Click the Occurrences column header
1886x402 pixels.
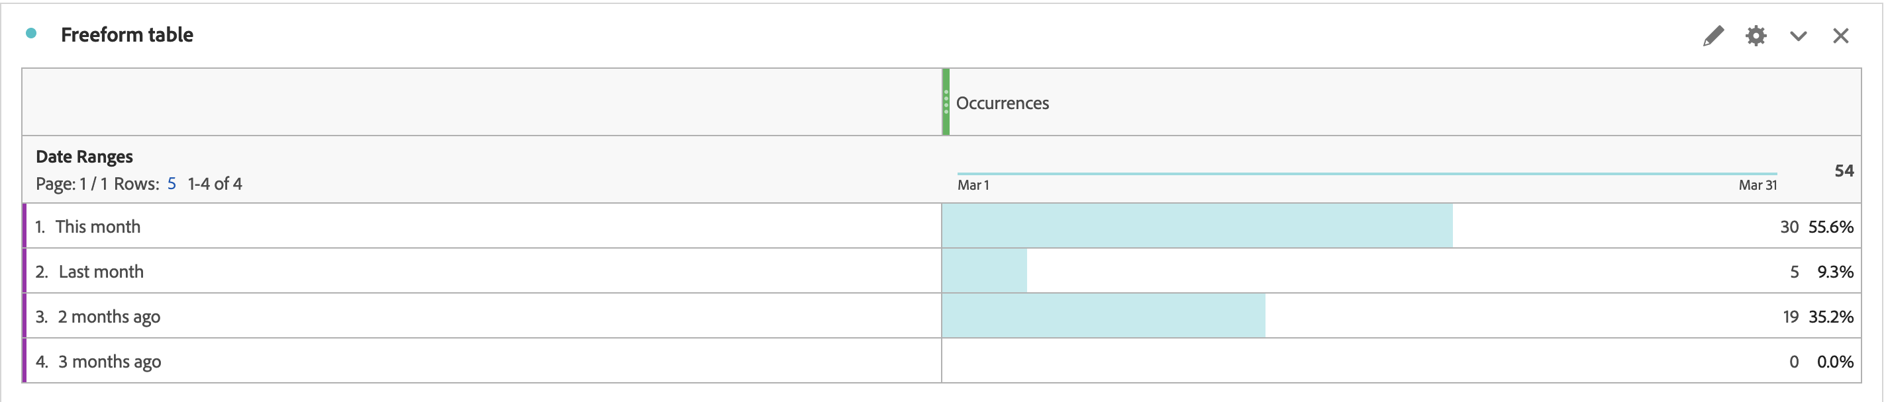(1003, 103)
